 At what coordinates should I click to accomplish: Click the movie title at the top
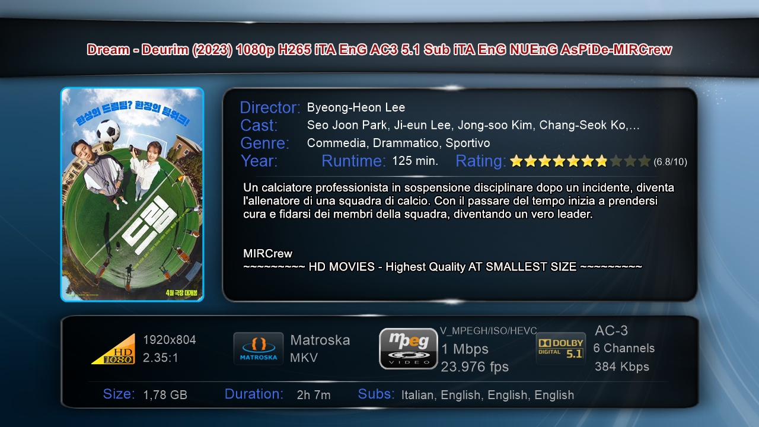pos(379,50)
